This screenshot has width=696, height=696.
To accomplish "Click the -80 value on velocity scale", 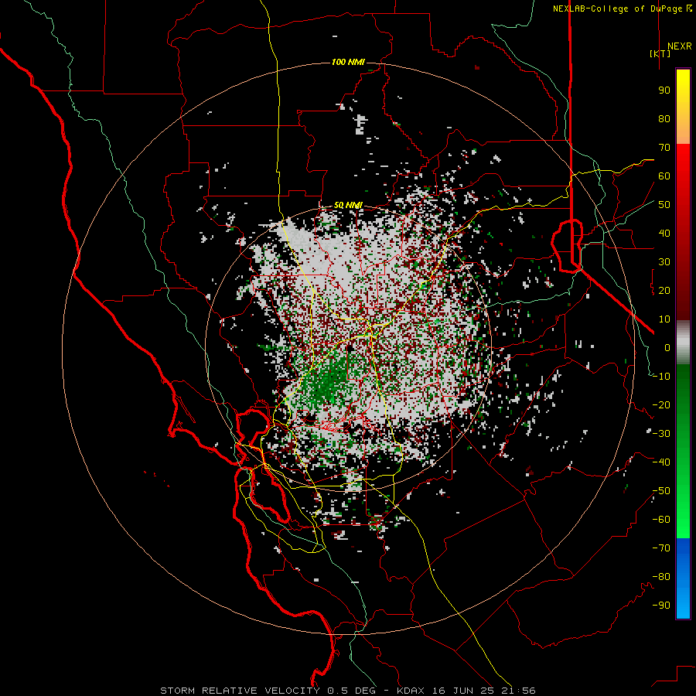I will [661, 577].
